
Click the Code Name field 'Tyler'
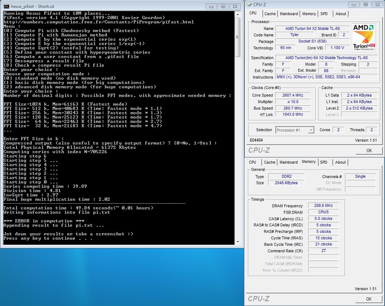[x=294, y=35]
